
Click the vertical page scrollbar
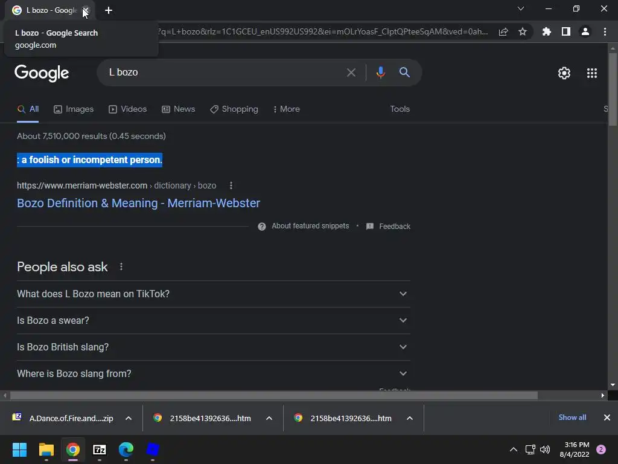pyautogui.click(x=613, y=89)
